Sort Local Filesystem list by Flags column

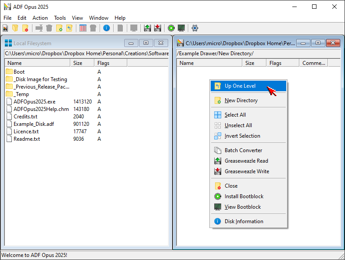tap(111, 63)
